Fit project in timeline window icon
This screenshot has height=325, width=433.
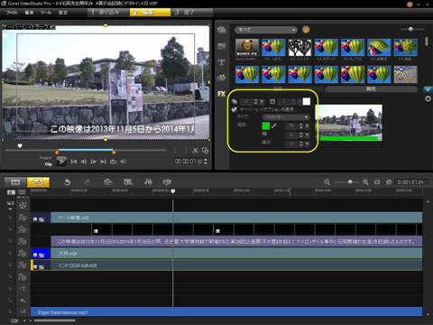pos(377,182)
